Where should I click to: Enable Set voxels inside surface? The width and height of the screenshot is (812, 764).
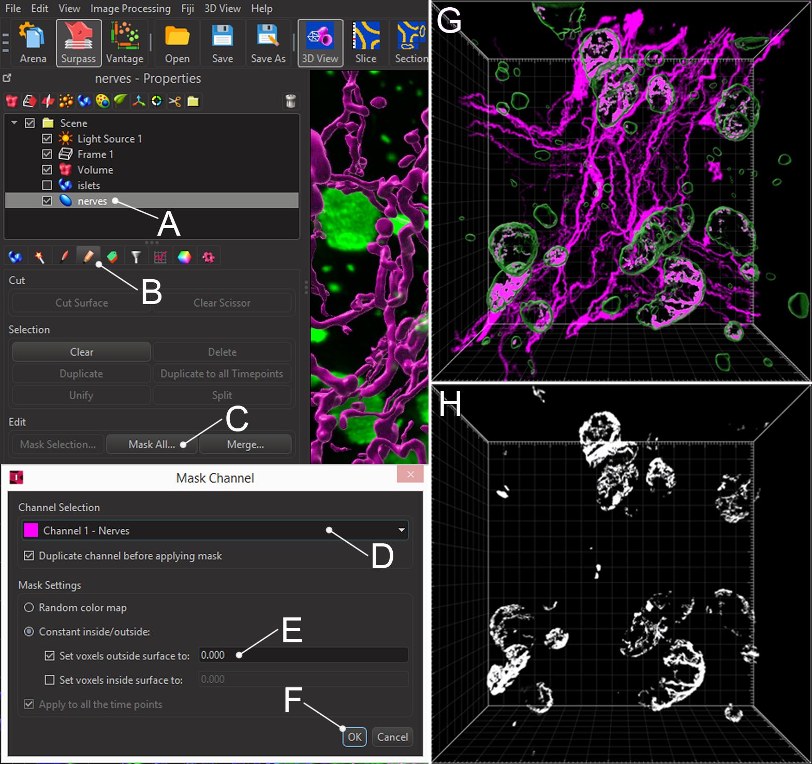50,680
